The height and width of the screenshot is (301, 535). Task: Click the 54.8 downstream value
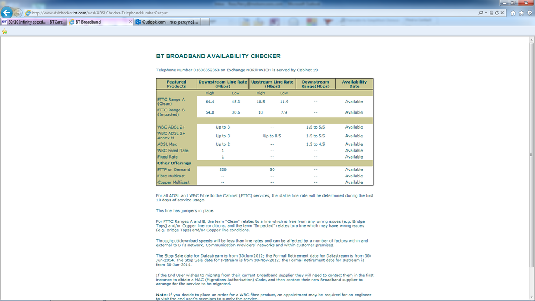pyautogui.click(x=210, y=112)
